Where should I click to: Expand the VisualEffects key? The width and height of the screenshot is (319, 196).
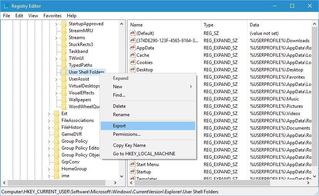click(x=56, y=93)
